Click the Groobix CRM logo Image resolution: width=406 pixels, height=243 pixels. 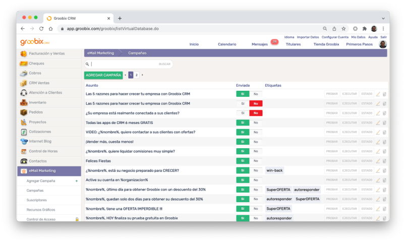(35, 42)
